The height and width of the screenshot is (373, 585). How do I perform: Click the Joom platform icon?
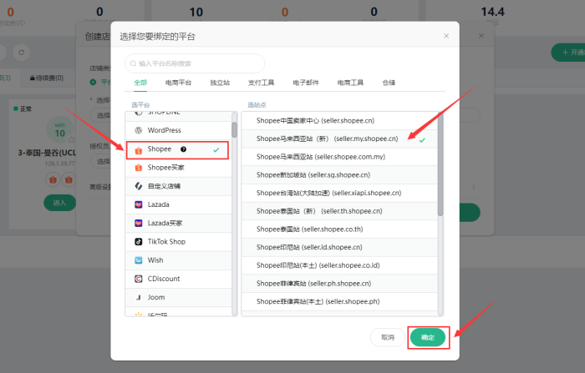tap(139, 297)
